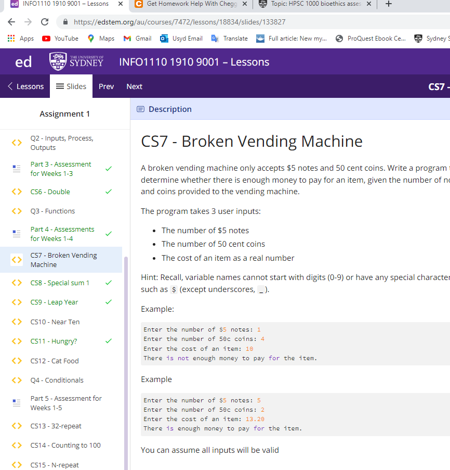The image size is (450, 470).
Task: Toggle the Slides list menu
Action: pyautogui.click(x=71, y=86)
